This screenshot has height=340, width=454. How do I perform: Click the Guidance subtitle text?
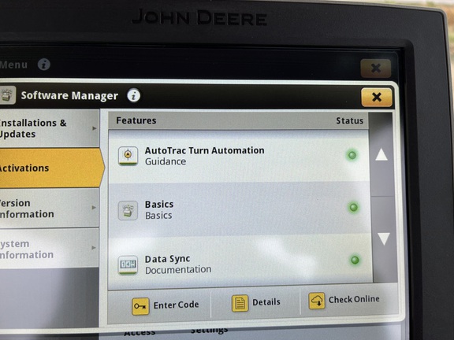[x=166, y=161]
